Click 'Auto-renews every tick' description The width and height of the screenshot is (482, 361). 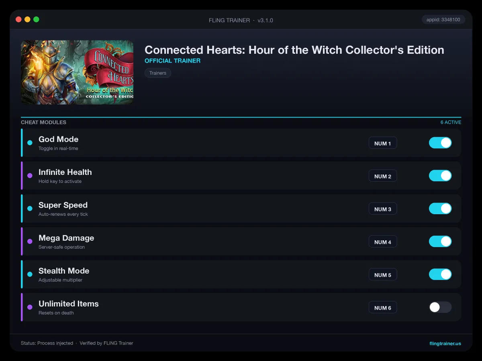(x=63, y=214)
